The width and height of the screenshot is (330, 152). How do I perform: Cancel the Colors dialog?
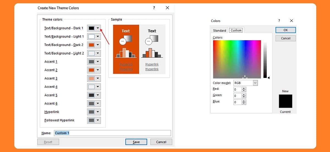[285, 38]
